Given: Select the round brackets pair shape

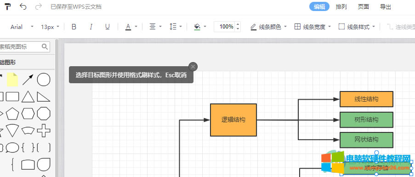Looking at the screenshot, I should coord(44,148).
